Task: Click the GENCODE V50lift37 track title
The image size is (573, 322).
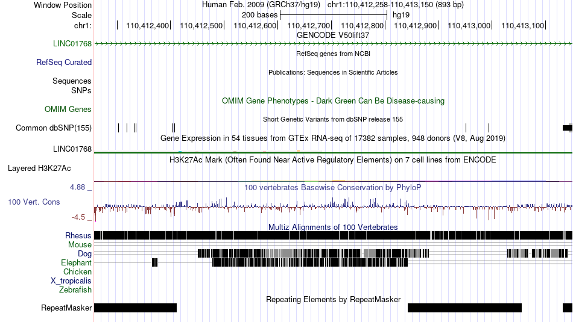Action: pos(333,35)
